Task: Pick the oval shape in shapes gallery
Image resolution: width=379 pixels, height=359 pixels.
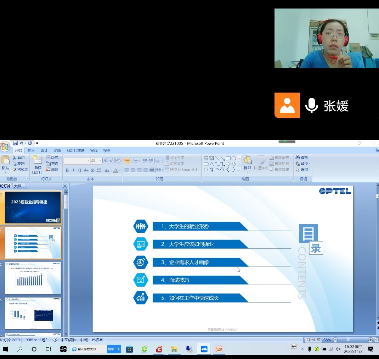Action: click(x=234, y=159)
